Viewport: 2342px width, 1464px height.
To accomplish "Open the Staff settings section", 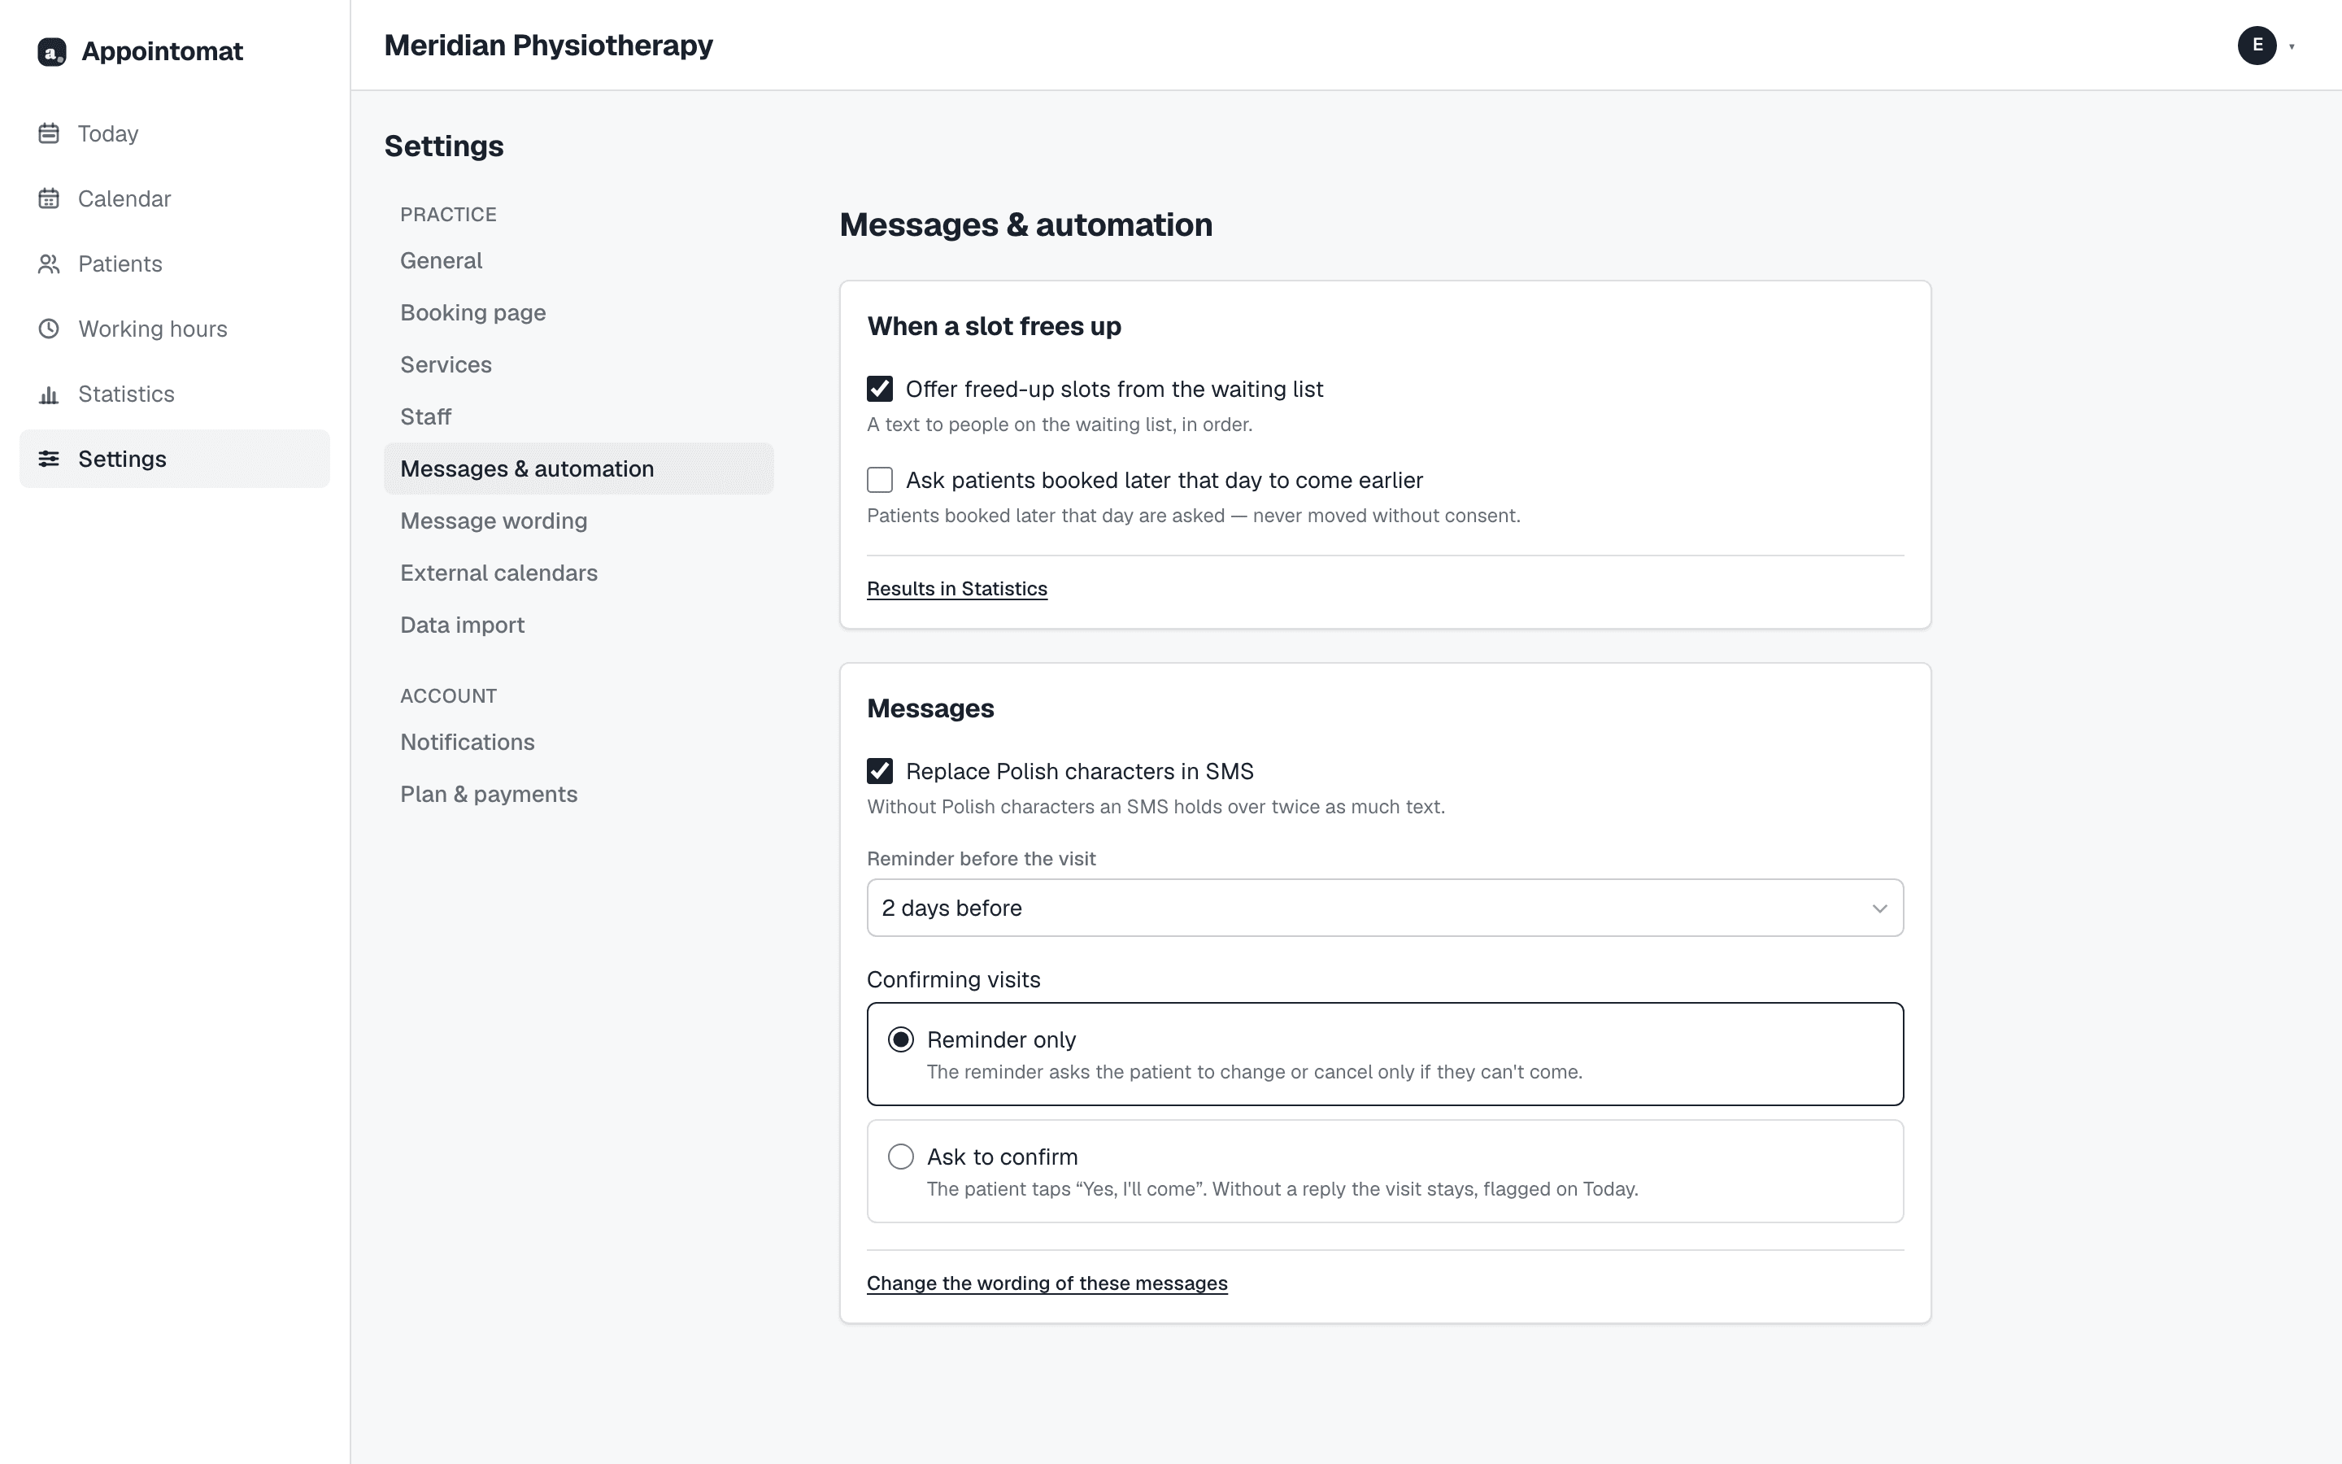I will pyautogui.click(x=579, y=417).
